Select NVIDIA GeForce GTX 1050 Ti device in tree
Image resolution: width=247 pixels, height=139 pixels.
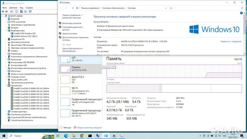pos(26,36)
